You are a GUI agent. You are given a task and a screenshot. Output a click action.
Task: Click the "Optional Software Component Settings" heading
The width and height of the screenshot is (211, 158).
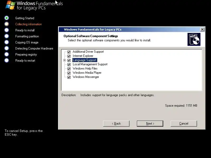pyautogui.click(x=91, y=36)
